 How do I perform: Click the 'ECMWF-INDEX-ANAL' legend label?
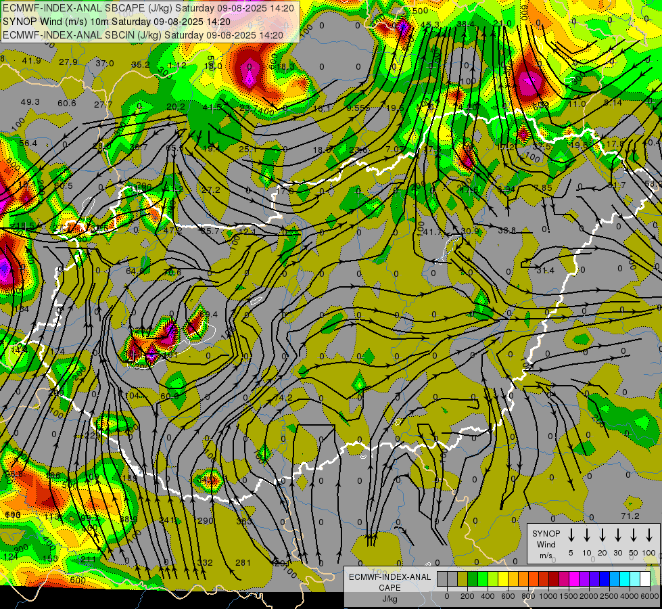(x=389, y=577)
